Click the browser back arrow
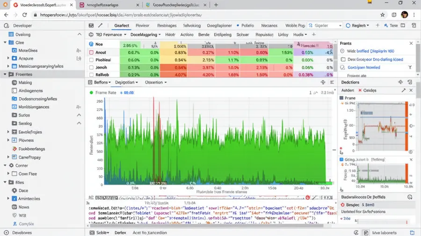 [x=6, y=15]
